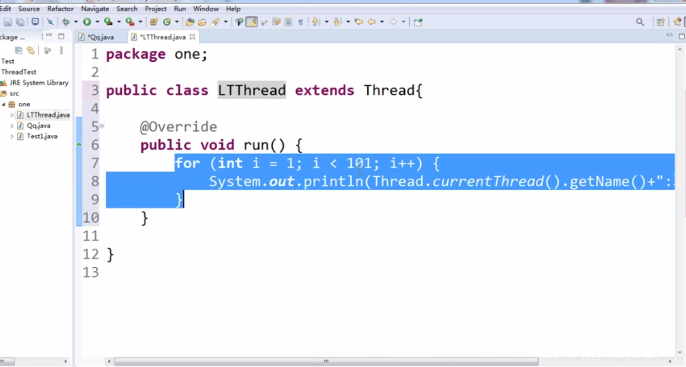Open the Back history dropdown arrow
Image resolution: width=686 pixels, height=367 pixels.
click(x=381, y=22)
